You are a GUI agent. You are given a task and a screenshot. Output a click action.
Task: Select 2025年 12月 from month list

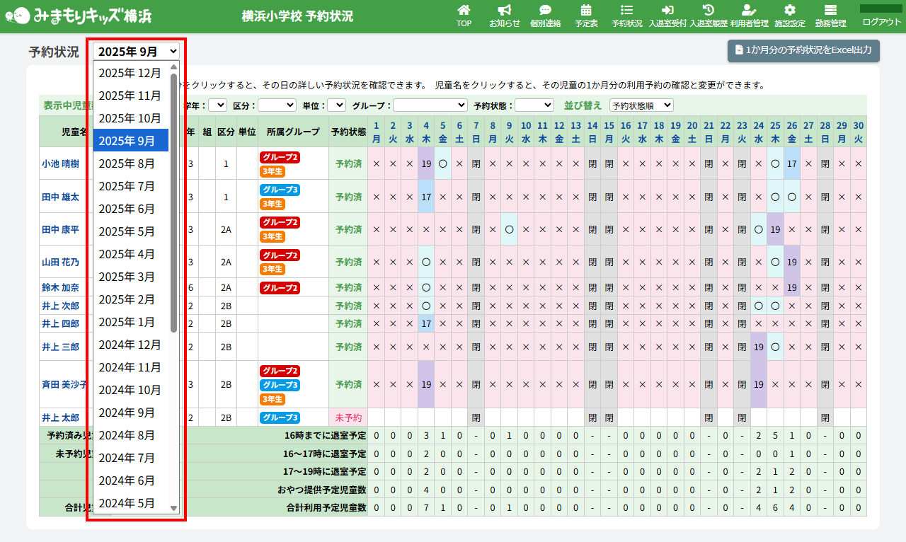130,73
